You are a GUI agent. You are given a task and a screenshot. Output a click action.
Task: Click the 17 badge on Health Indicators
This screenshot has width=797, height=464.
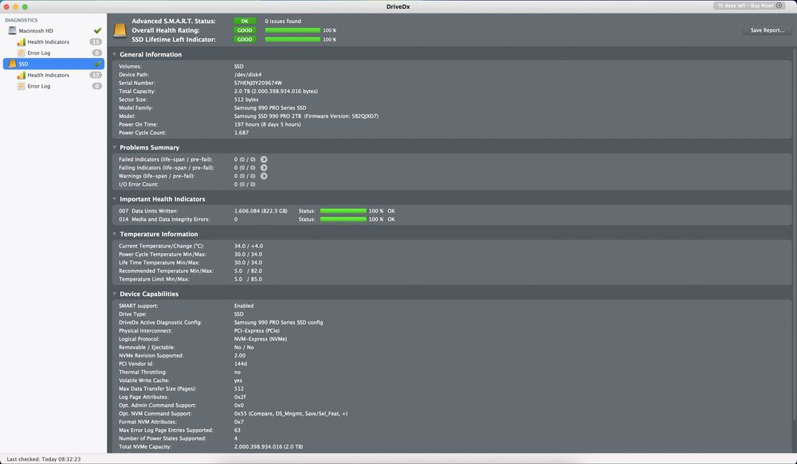pos(96,75)
